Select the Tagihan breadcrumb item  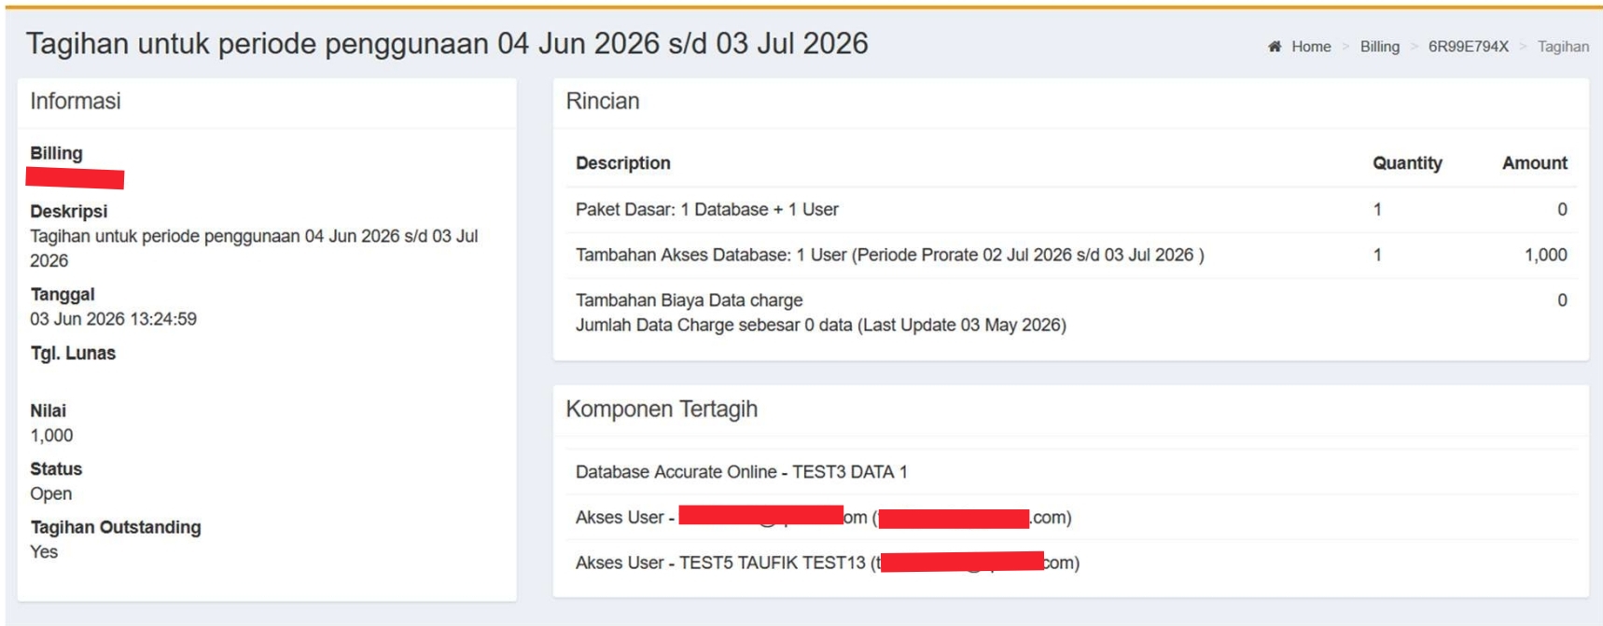tap(1563, 47)
